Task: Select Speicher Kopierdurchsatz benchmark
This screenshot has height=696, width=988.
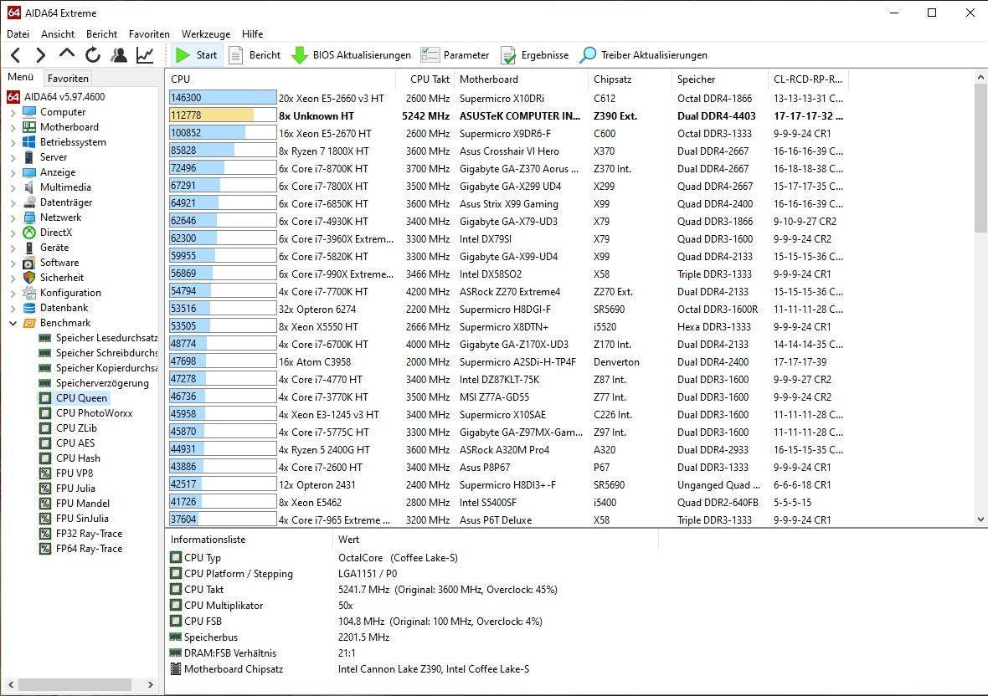Action: pos(98,368)
